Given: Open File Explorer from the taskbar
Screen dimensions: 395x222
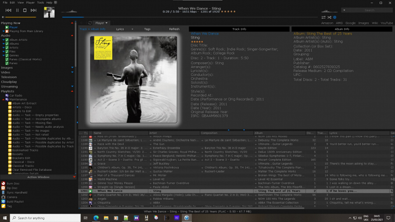Looking at the screenshot, I should 106,218.
